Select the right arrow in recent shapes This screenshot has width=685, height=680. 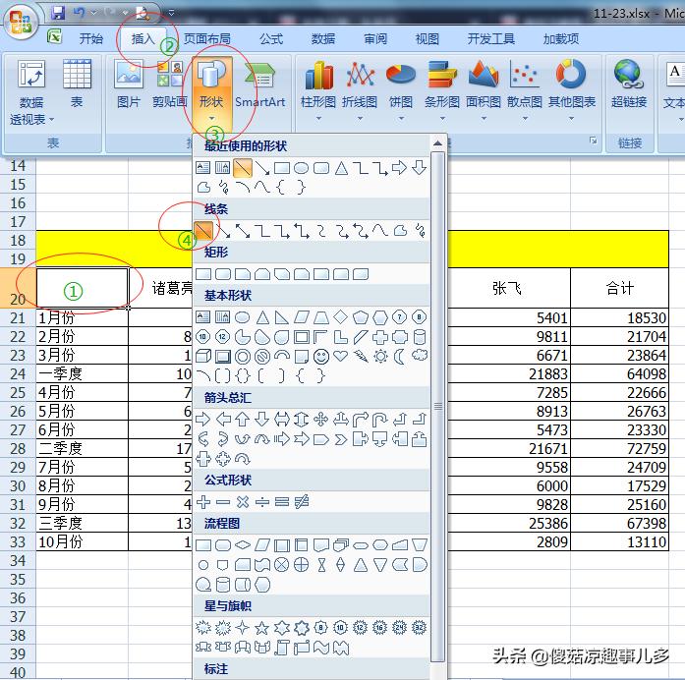399,168
